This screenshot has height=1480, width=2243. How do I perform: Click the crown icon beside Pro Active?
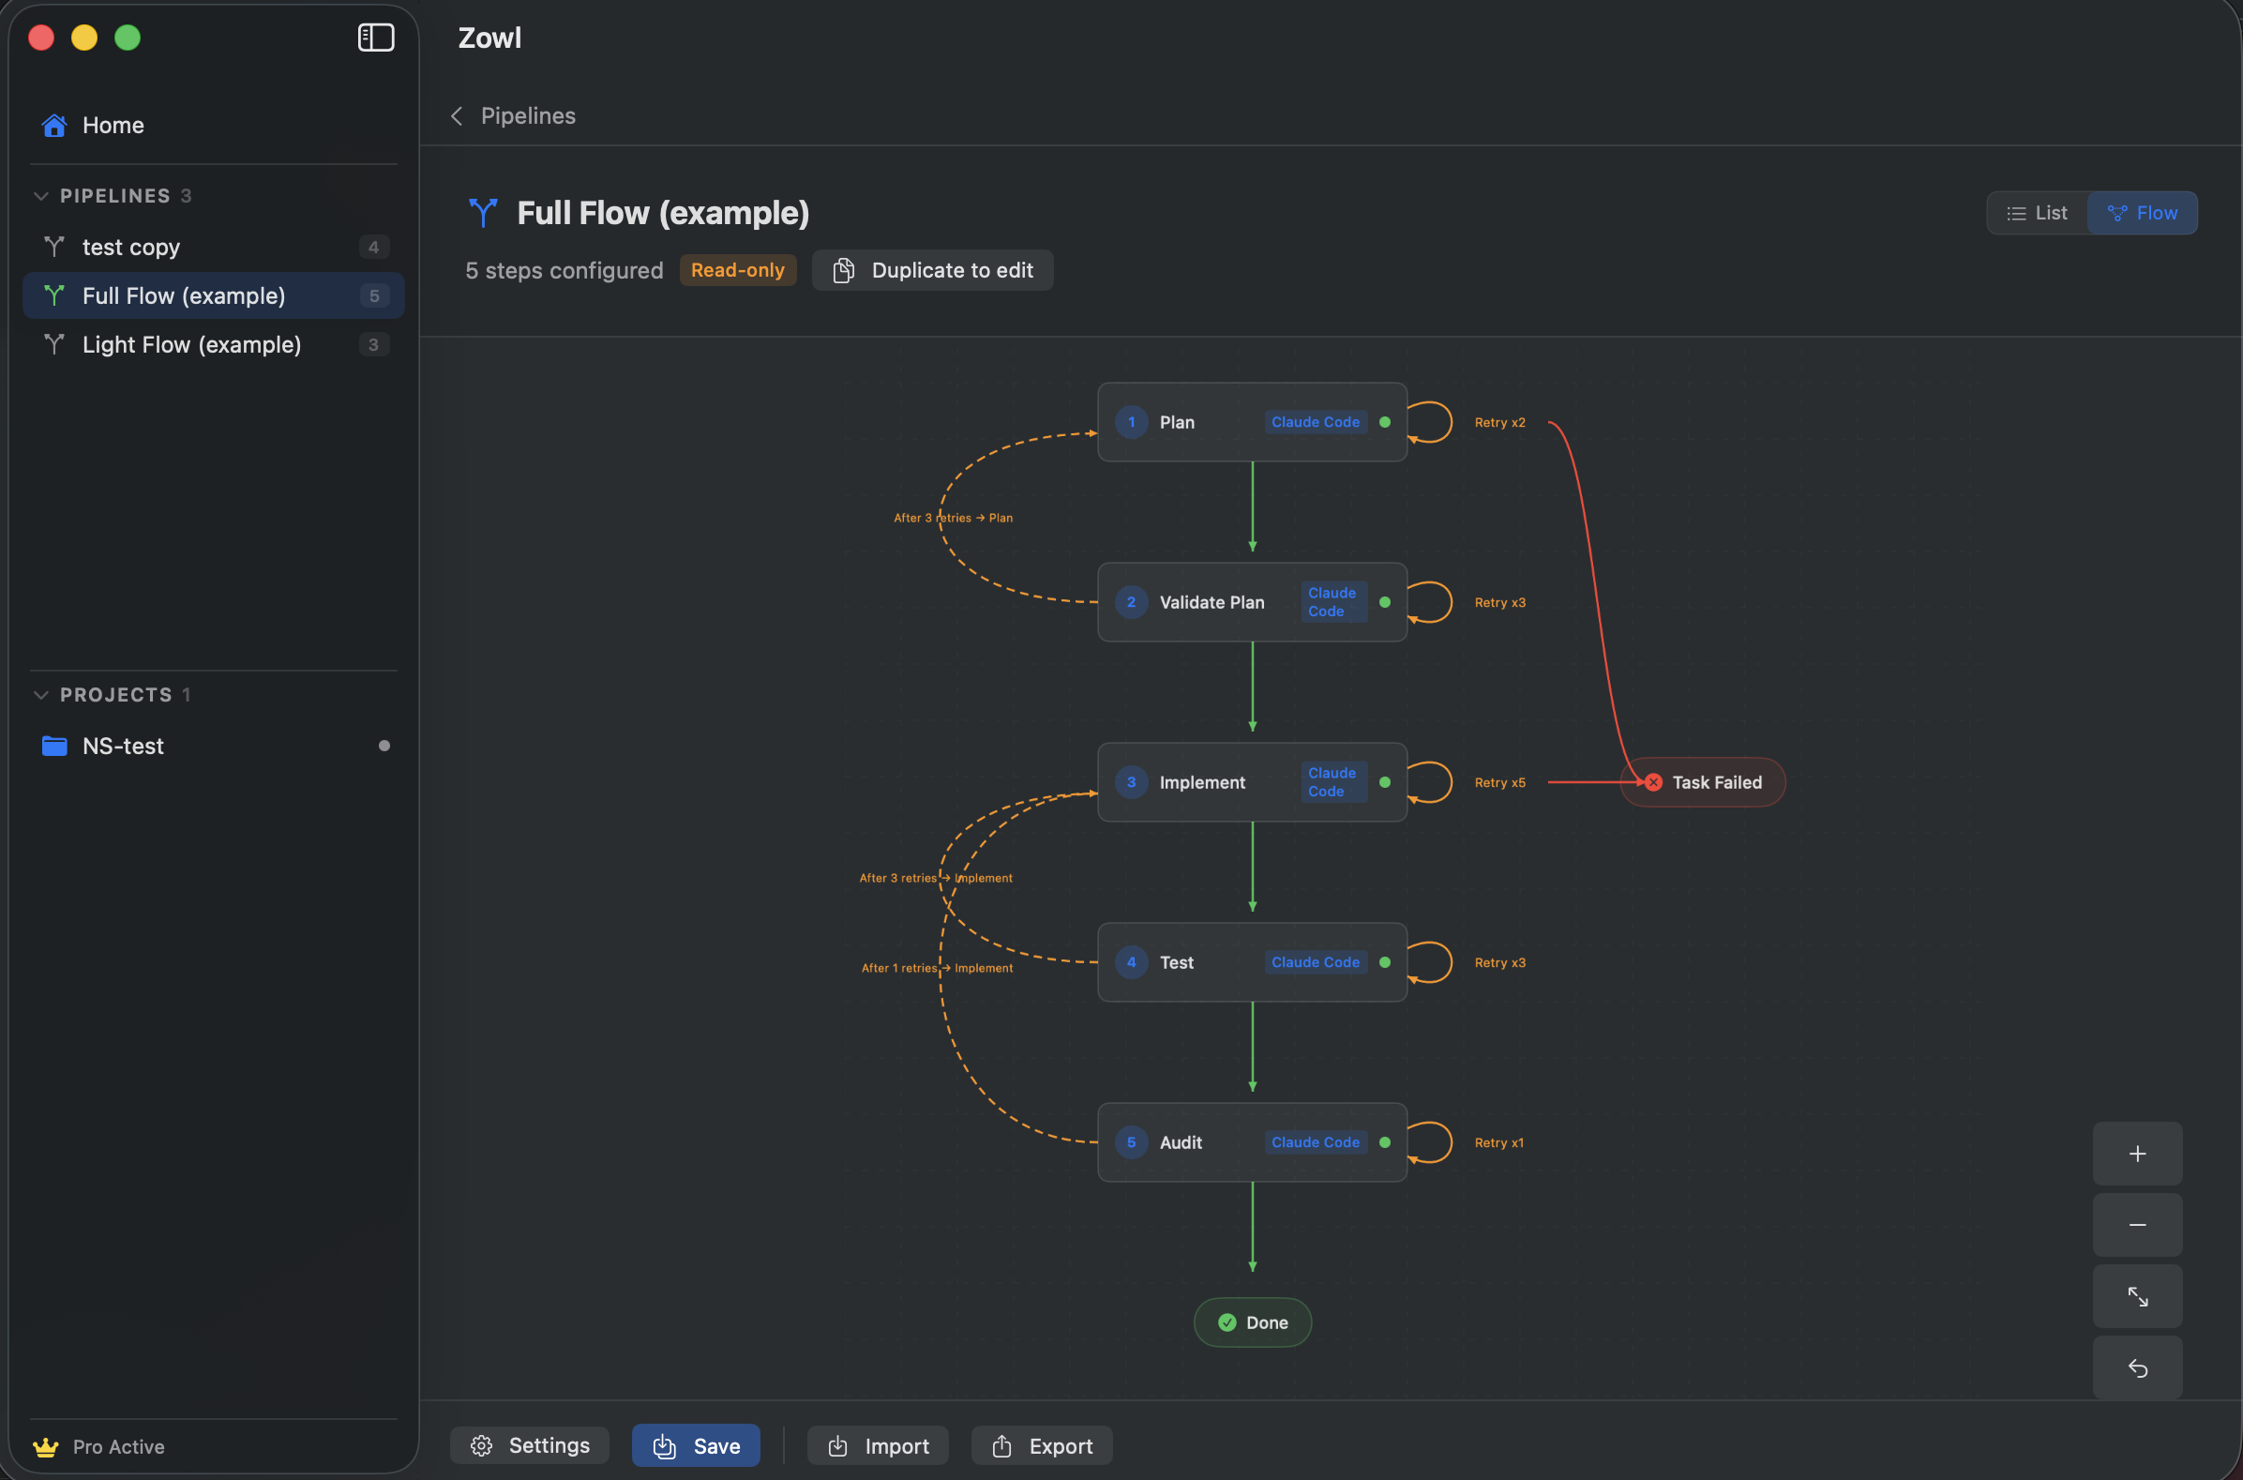pyautogui.click(x=46, y=1446)
